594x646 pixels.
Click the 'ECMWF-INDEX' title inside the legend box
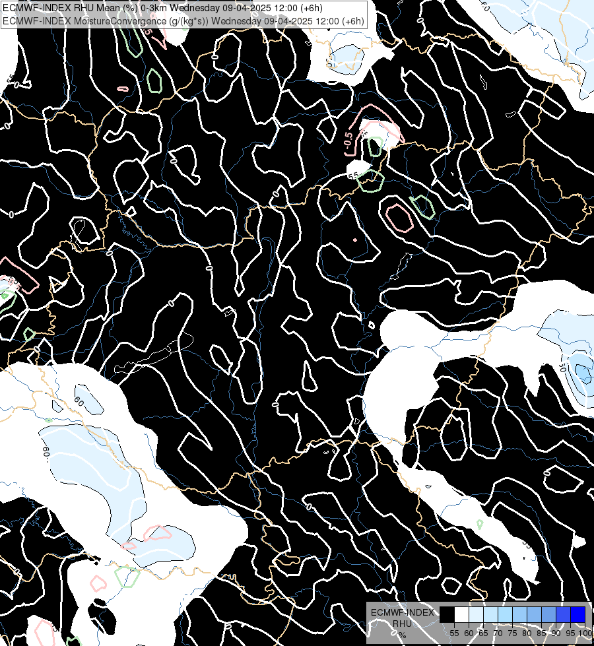pos(403,612)
